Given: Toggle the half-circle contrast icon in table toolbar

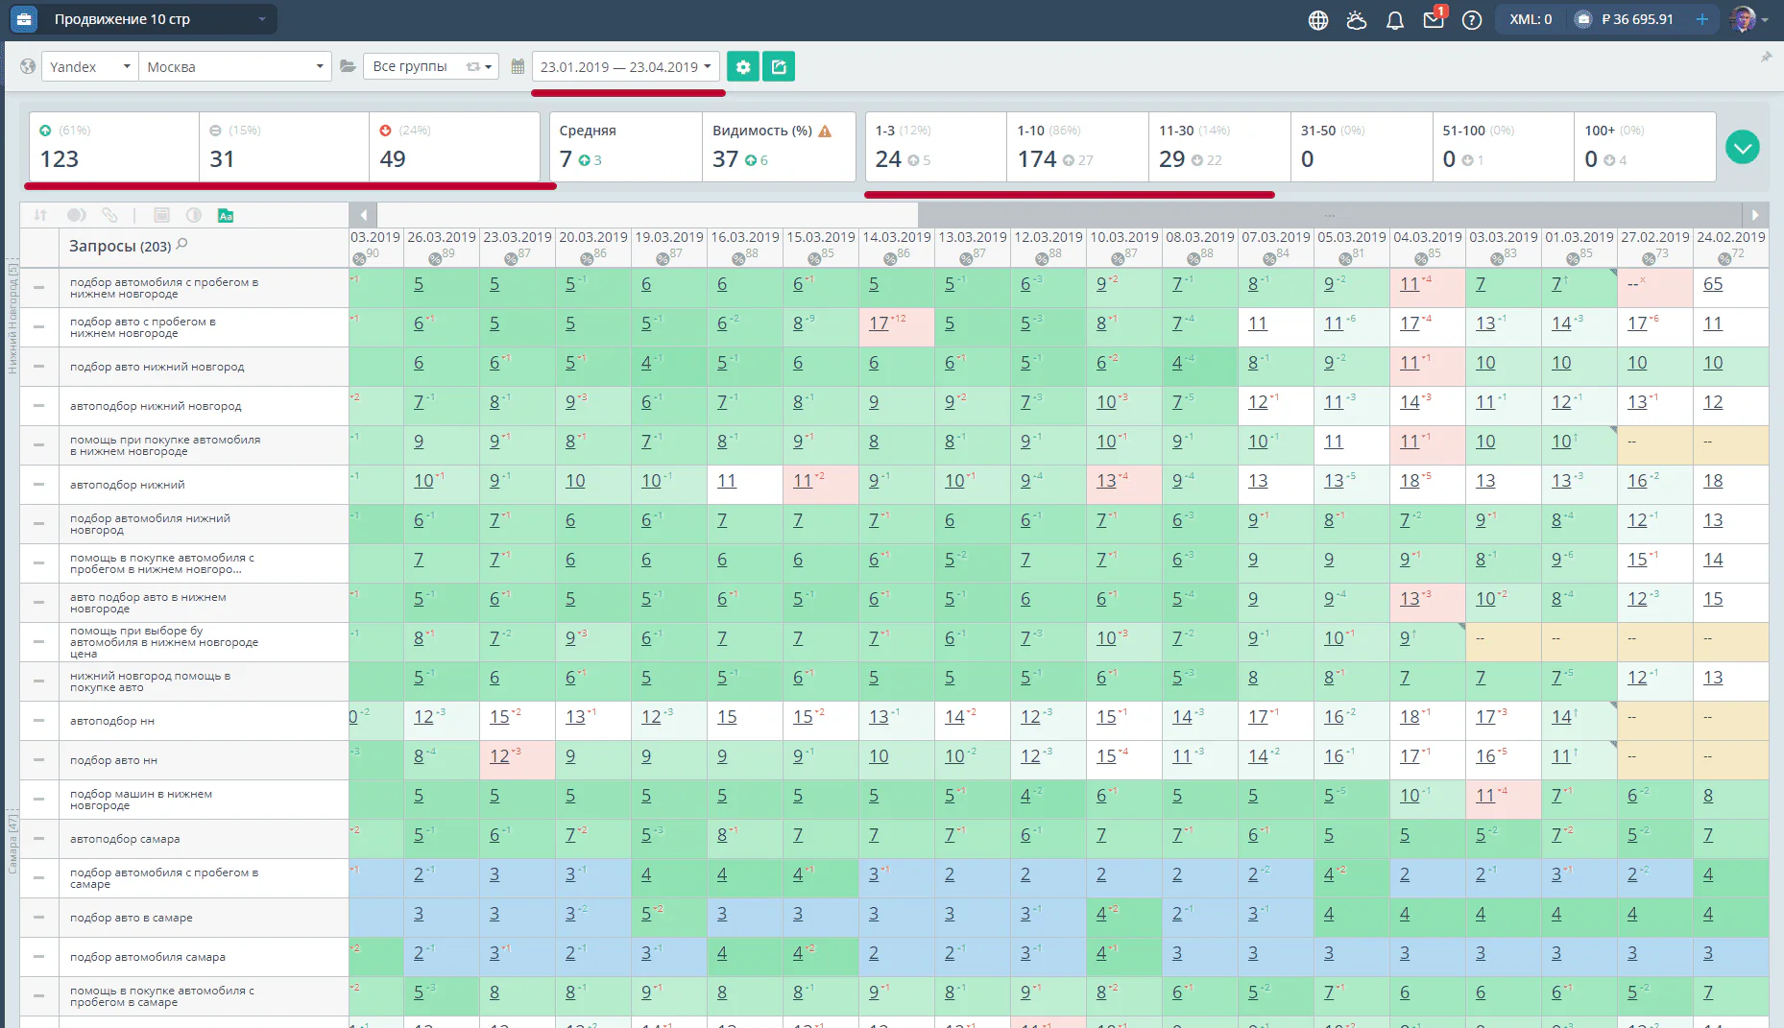Looking at the screenshot, I should [194, 215].
